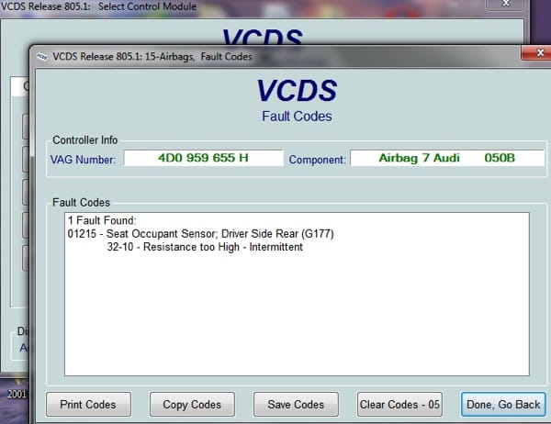Click the VCDS icon in Fault Codes title bar
Screen dimensions: 551x424
[41, 56]
